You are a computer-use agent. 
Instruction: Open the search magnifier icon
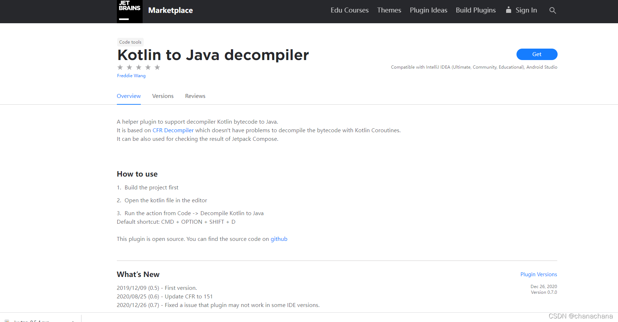(x=553, y=10)
